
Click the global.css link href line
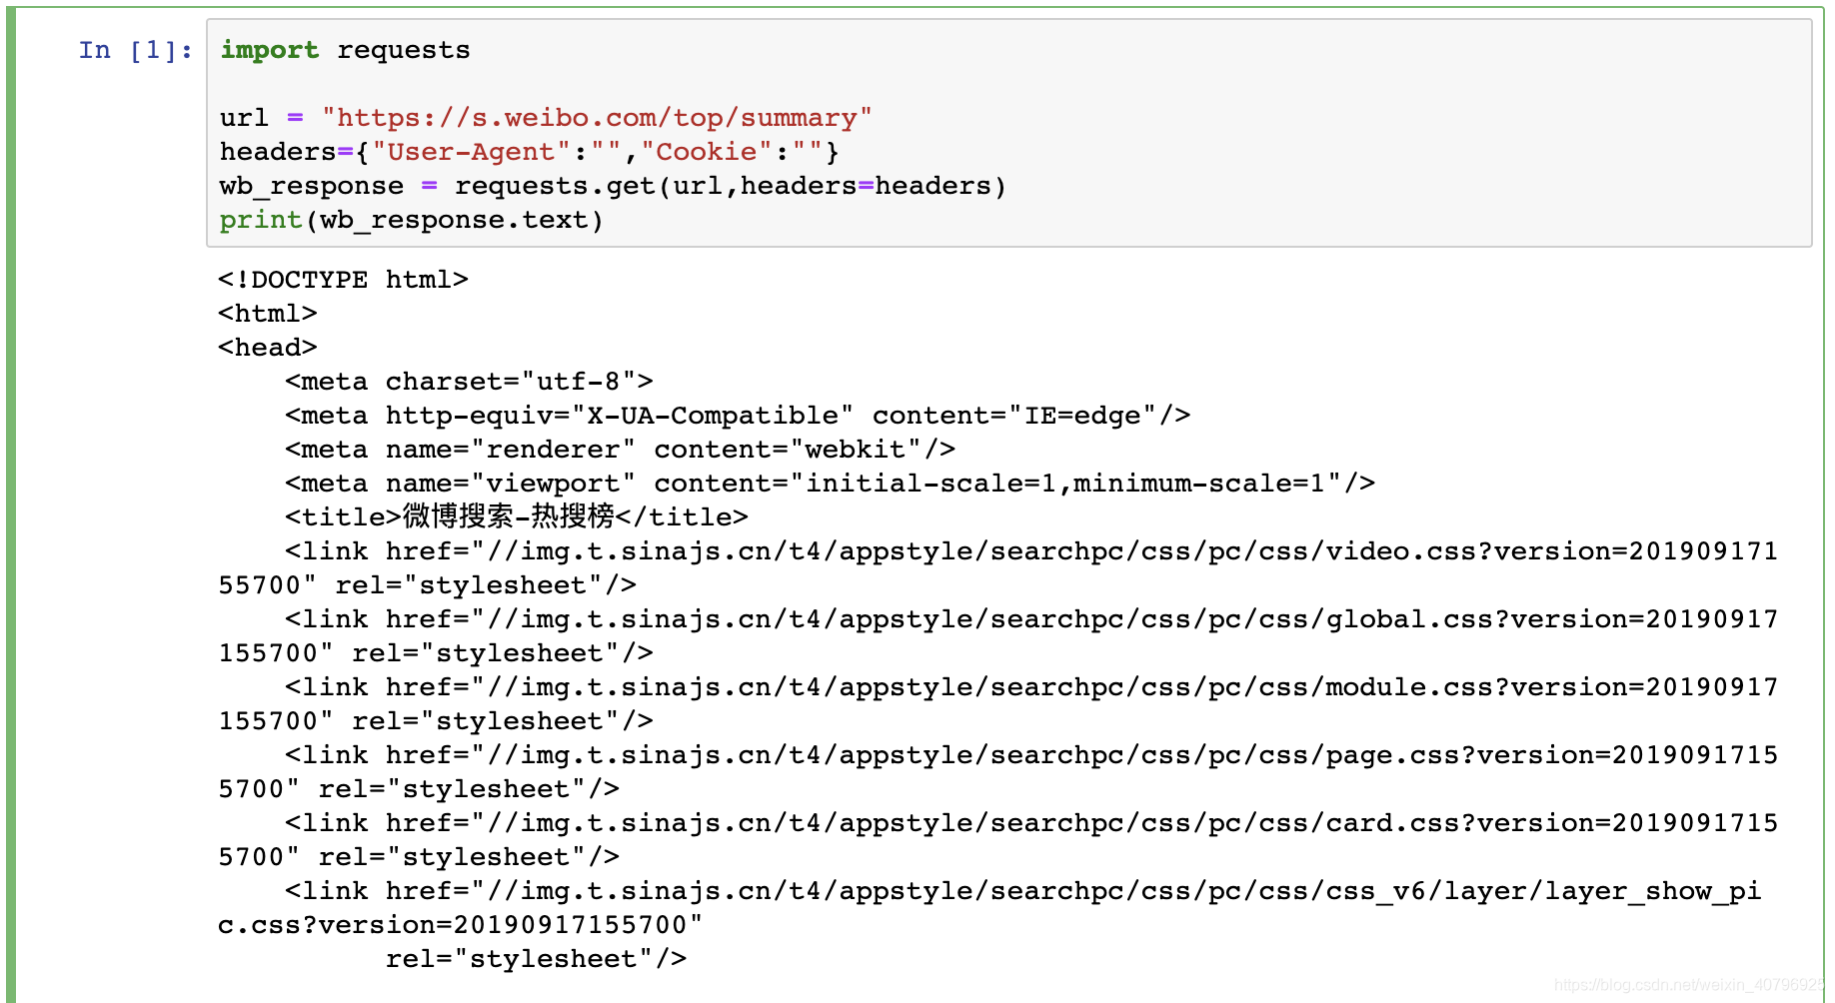[1031, 619]
